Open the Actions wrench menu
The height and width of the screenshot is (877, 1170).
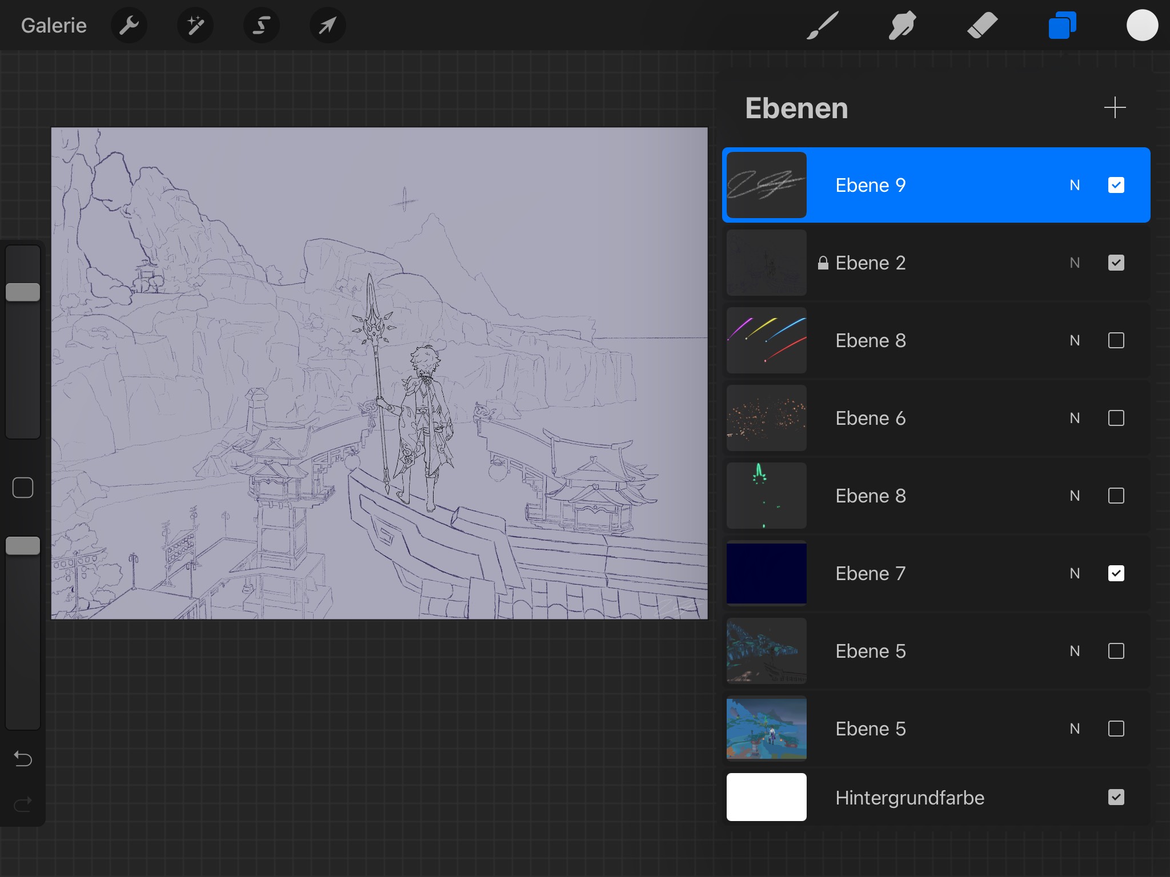click(129, 25)
